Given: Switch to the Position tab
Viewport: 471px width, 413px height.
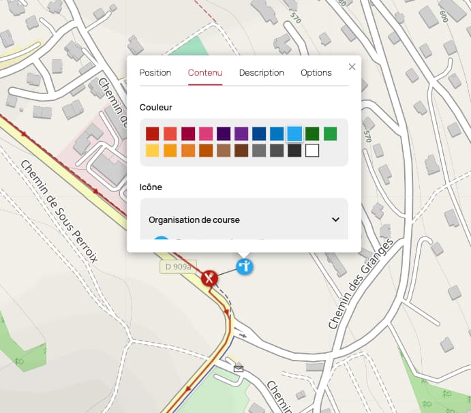Looking at the screenshot, I should coord(155,73).
